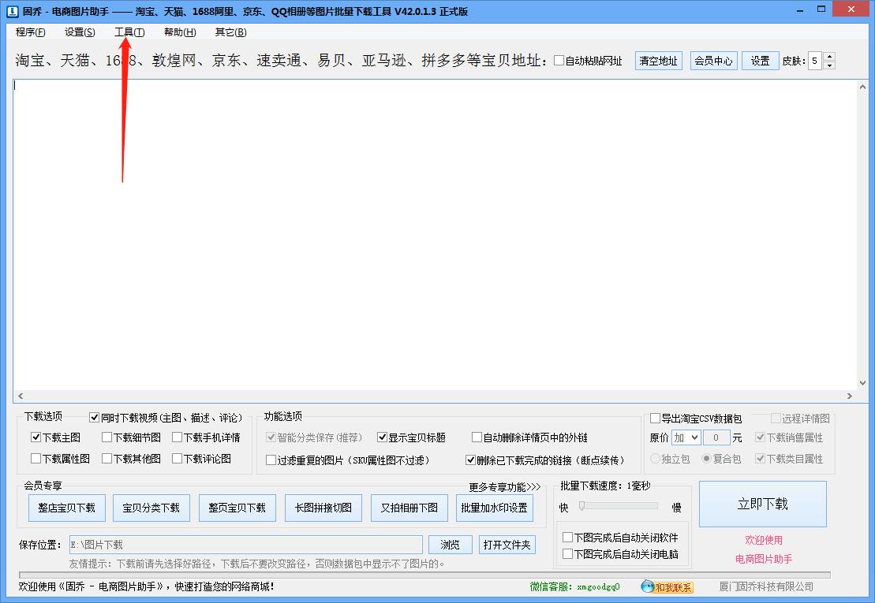Click the 浏览 button to choose save path
The width and height of the screenshot is (875, 603).
pyautogui.click(x=450, y=544)
